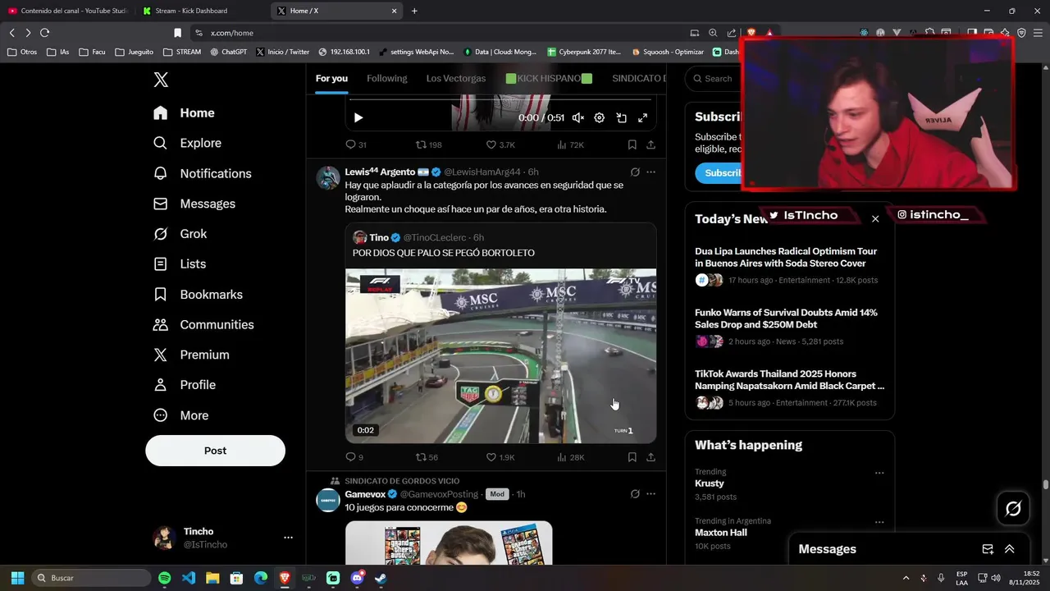
Task: Switch to the KICK HISPANO tab
Action: [x=549, y=79]
